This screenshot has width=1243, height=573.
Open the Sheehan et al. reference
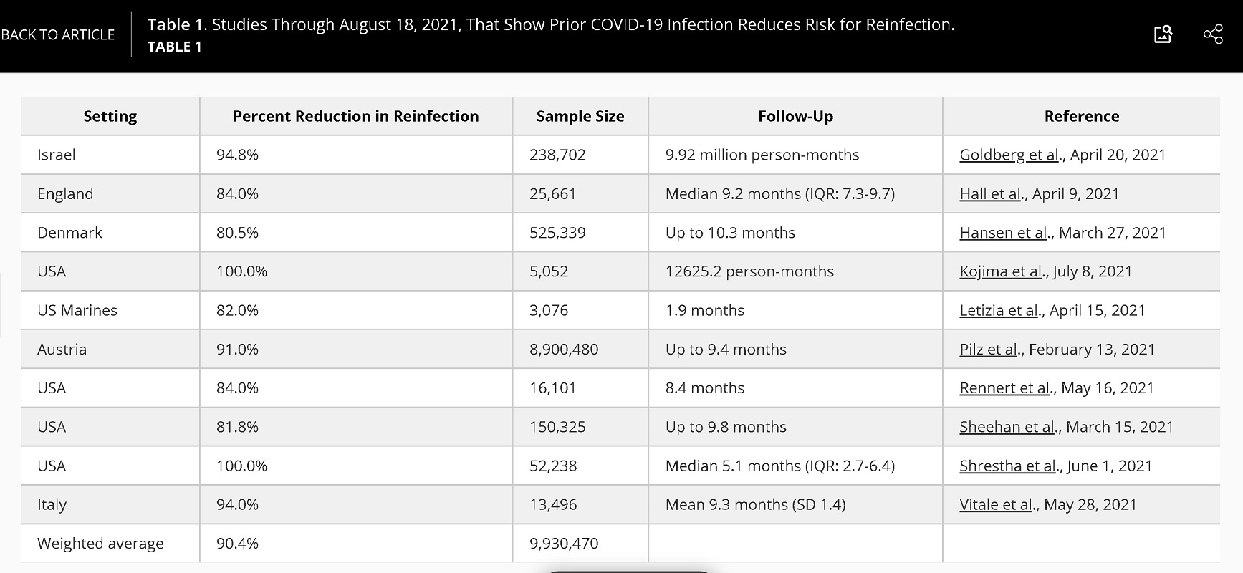[1009, 427]
